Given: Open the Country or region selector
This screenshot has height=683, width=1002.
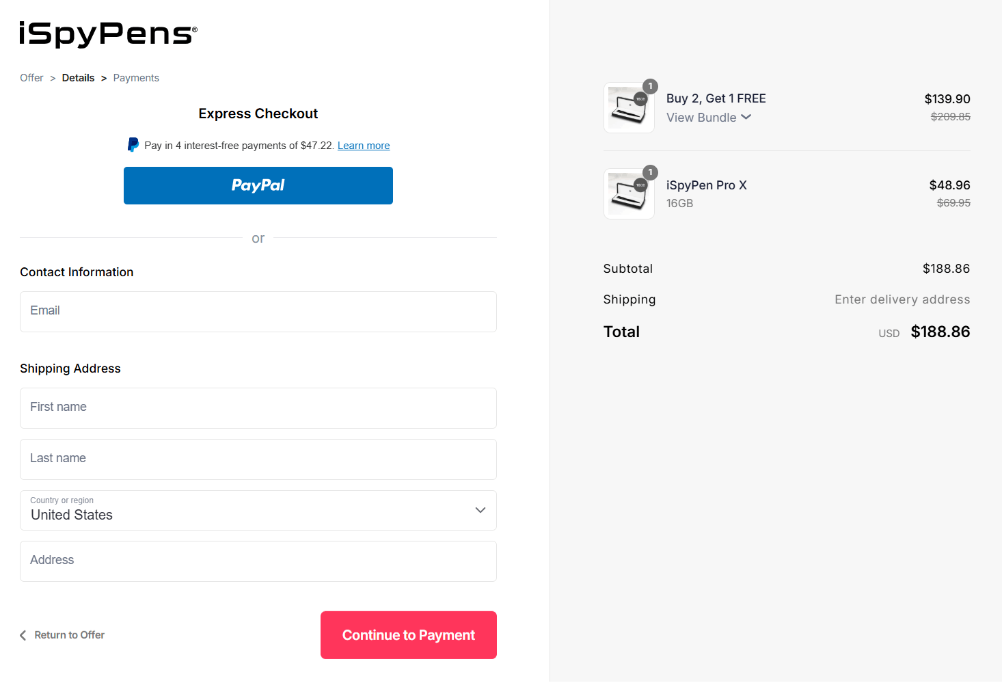Looking at the screenshot, I should [x=258, y=510].
